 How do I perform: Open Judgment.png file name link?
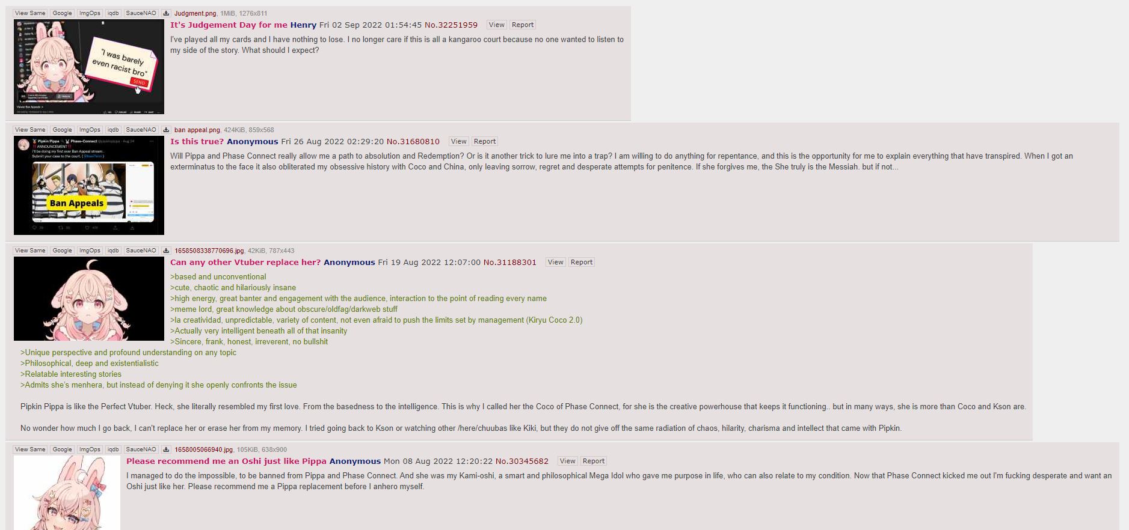pyautogui.click(x=195, y=13)
